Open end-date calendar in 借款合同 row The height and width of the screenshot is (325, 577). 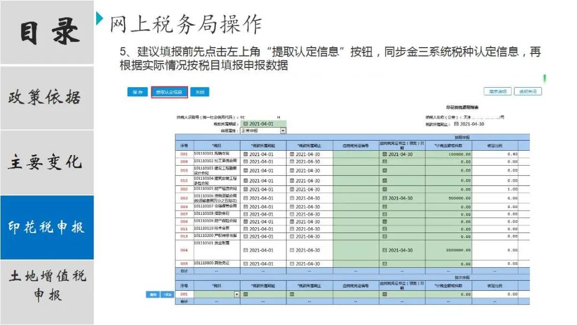(x=292, y=214)
